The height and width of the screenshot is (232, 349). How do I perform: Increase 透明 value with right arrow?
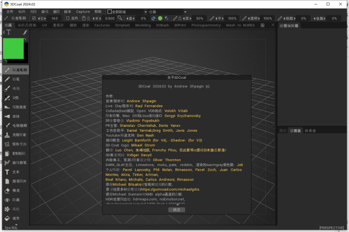point(259,18)
